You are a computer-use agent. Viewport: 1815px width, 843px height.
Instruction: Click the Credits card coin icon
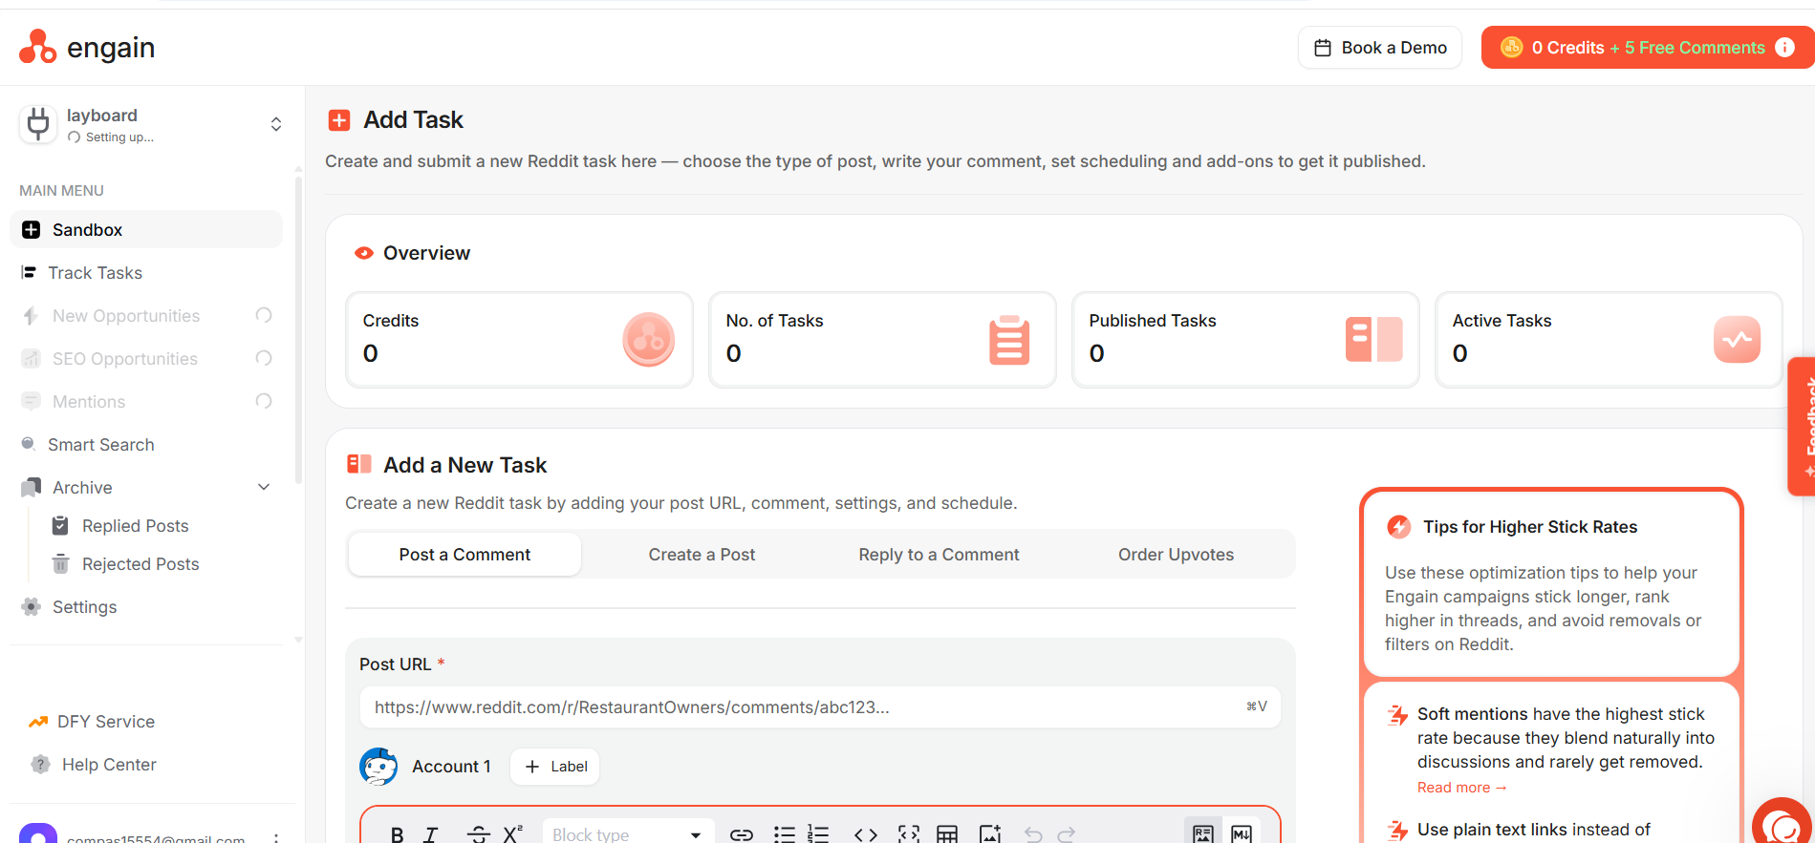(x=649, y=340)
